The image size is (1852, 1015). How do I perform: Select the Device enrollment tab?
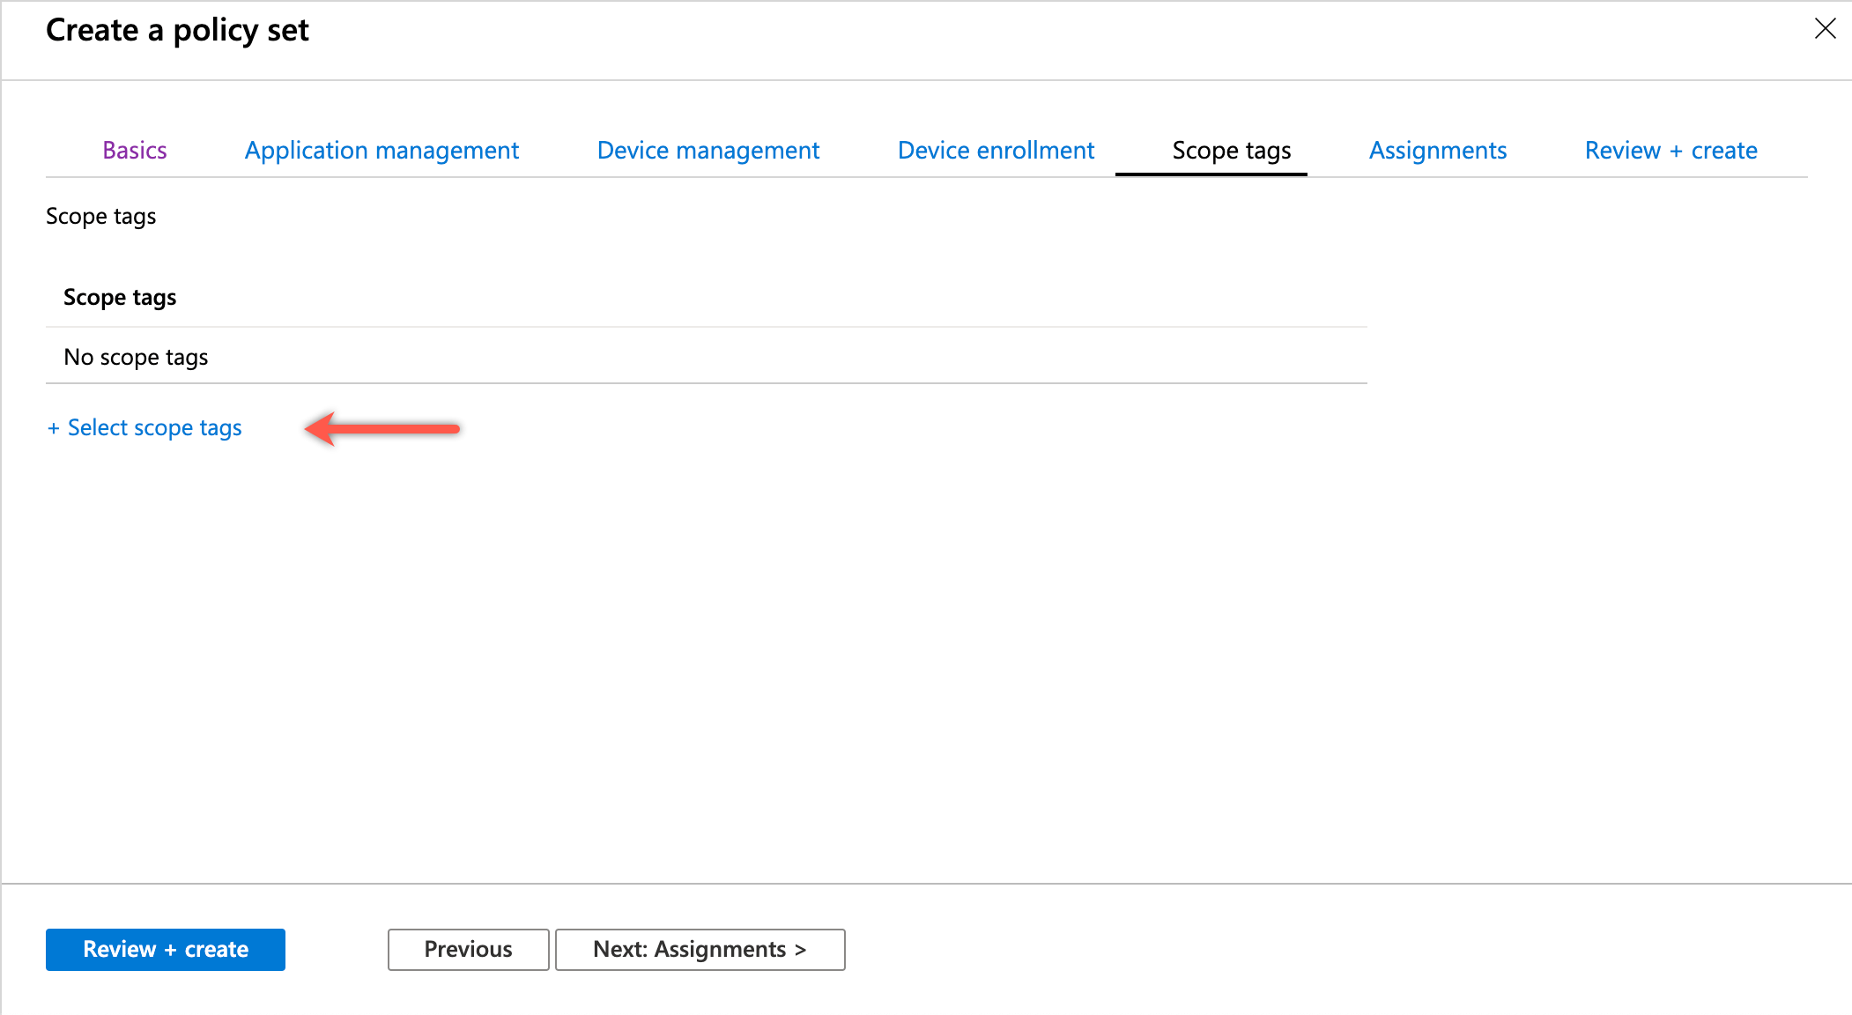pyautogui.click(x=995, y=150)
